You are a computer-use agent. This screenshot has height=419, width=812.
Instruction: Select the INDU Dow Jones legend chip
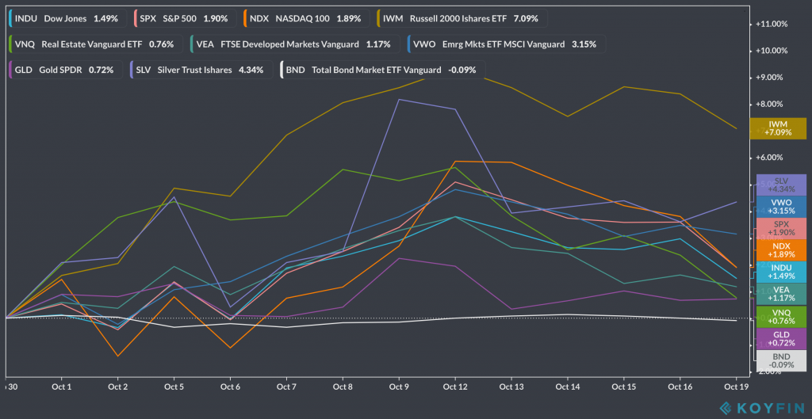click(x=67, y=17)
